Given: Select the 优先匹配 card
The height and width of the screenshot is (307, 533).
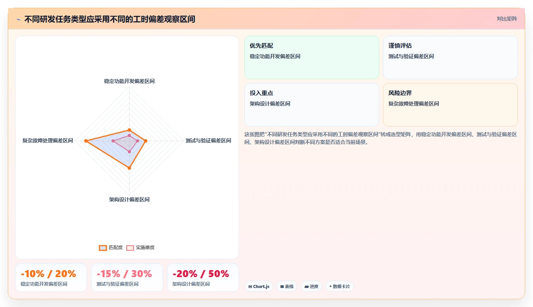Looking at the screenshot, I should (x=312, y=57).
